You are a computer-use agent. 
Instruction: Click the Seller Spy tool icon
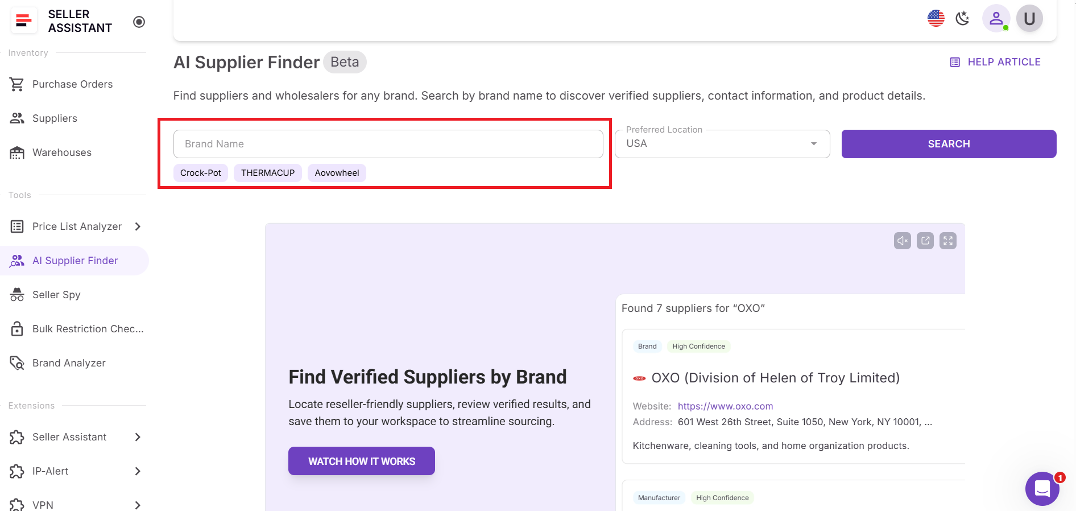tap(17, 294)
